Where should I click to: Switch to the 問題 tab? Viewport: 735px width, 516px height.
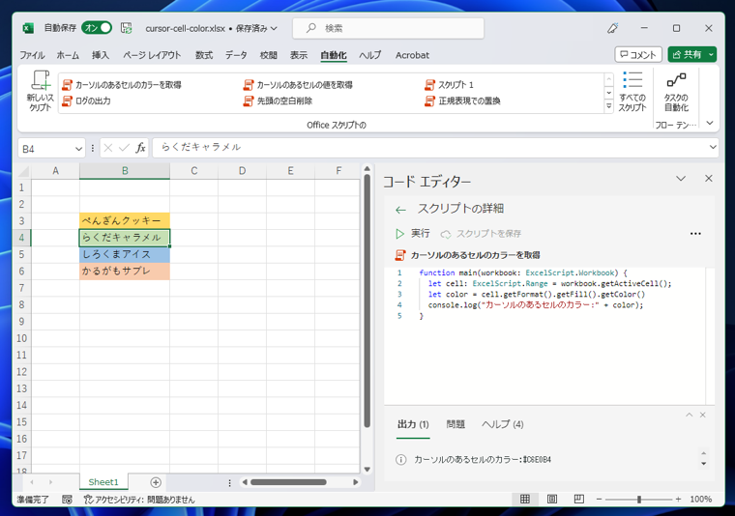[x=456, y=424]
